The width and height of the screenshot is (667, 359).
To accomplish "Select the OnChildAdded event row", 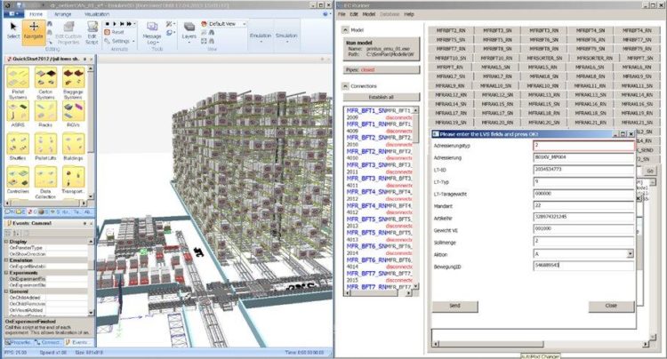I will 48,298.
